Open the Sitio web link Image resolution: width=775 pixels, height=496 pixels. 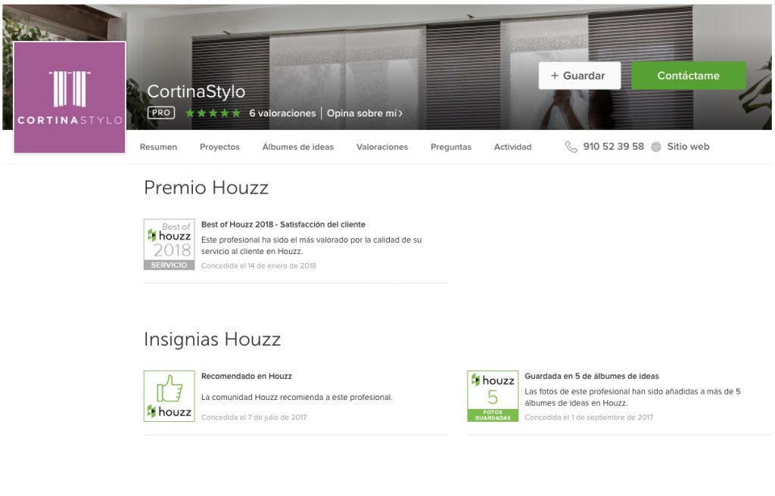pos(688,146)
